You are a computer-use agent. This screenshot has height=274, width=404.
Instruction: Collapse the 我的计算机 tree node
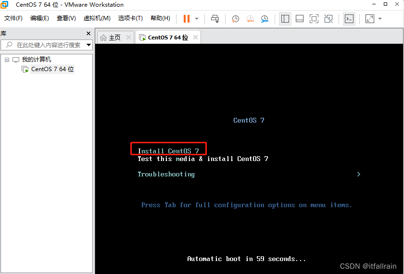coord(7,60)
